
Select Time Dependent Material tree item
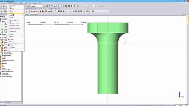pyautogui.click(x=8, y=60)
